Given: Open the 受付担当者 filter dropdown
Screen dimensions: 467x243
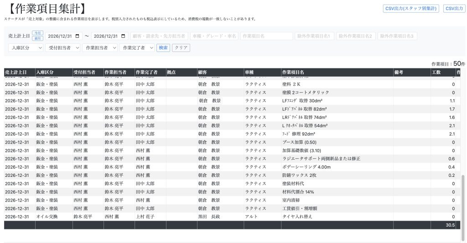Looking at the screenshot, I should point(63,47).
